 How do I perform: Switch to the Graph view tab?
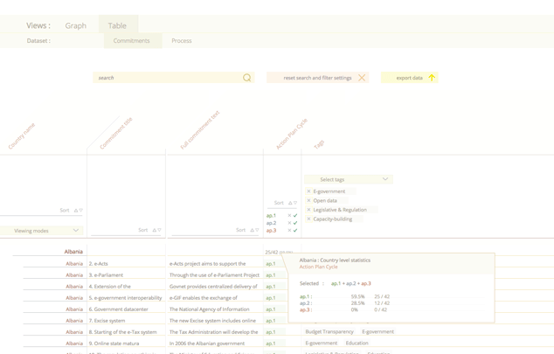tap(76, 25)
